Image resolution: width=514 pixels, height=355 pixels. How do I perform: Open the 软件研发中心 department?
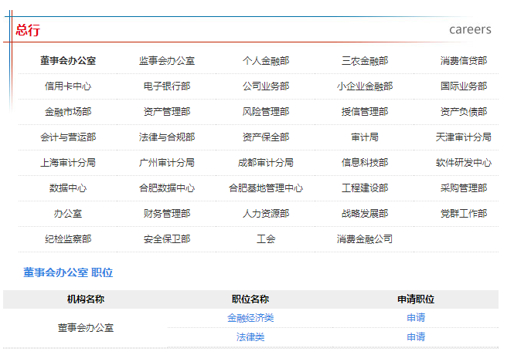pos(464,162)
